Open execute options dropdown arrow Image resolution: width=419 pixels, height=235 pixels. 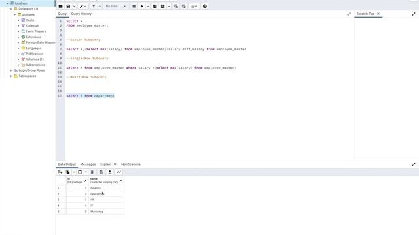pos(147,6)
